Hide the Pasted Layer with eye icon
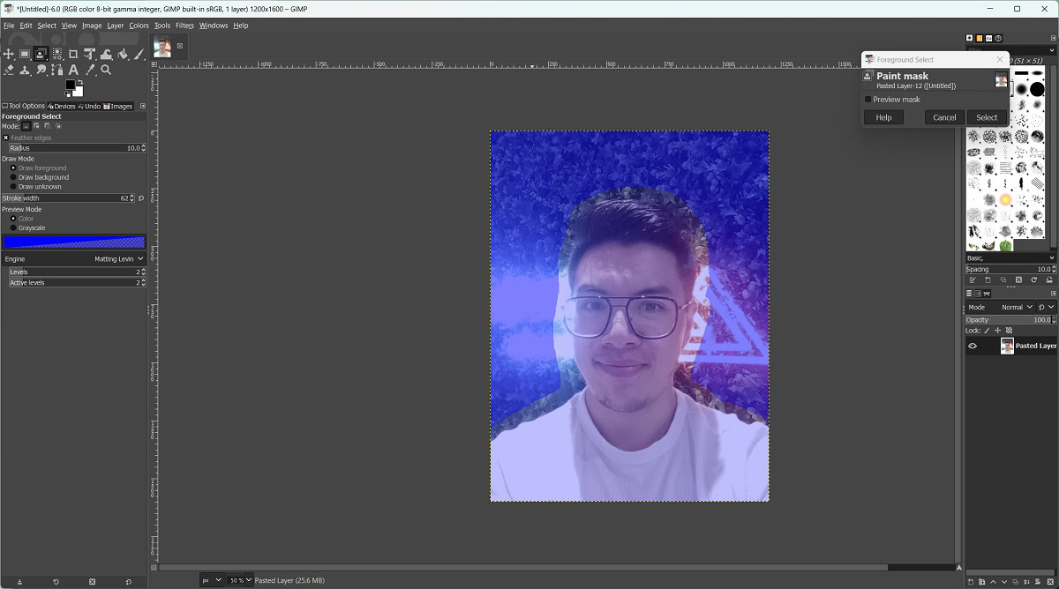 click(973, 346)
